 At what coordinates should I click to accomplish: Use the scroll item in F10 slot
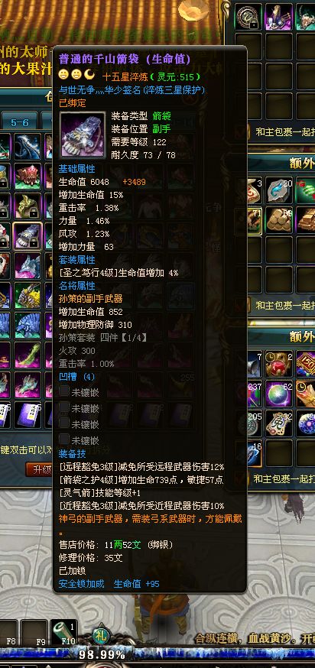pos(64,633)
